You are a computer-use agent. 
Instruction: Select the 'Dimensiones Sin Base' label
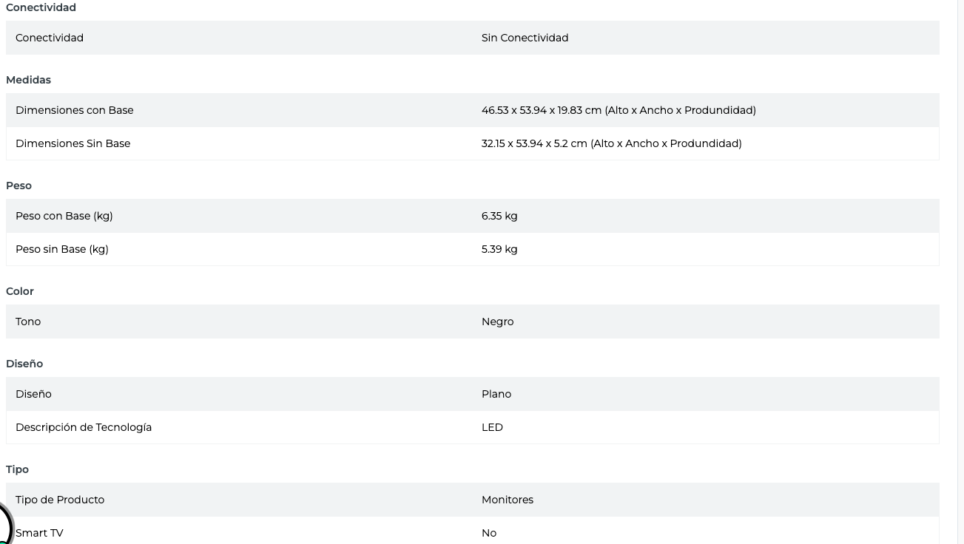(73, 143)
